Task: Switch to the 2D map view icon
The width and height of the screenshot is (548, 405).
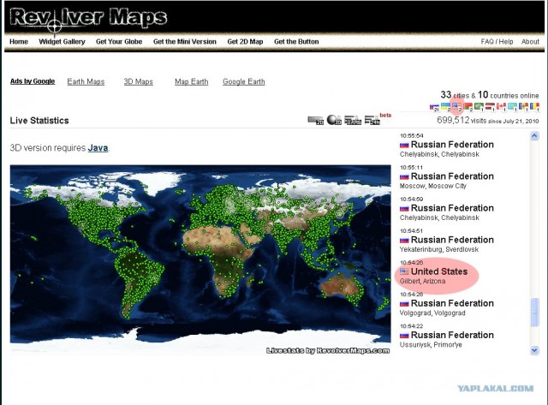Action: pos(315,121)
